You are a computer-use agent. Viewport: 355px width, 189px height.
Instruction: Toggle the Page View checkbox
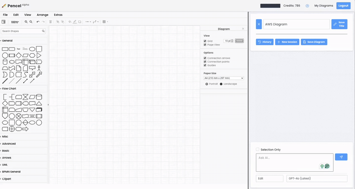(x=205, y=45)
